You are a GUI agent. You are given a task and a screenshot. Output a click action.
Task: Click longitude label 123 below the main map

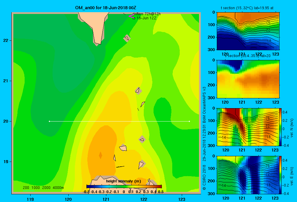tap(182, 199)
